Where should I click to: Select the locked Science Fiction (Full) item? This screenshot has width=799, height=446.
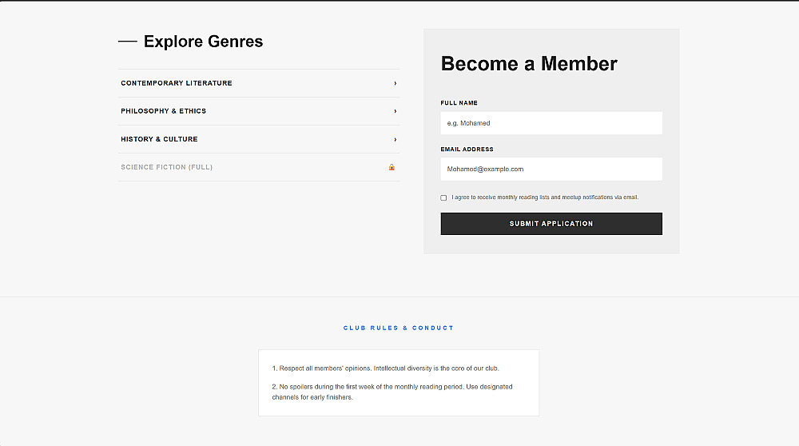coord(167,167)
